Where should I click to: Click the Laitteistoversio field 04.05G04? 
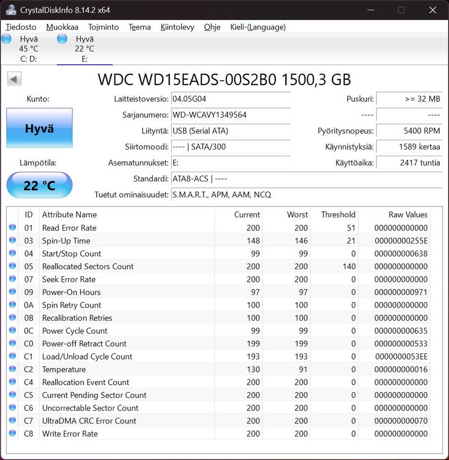231,99
